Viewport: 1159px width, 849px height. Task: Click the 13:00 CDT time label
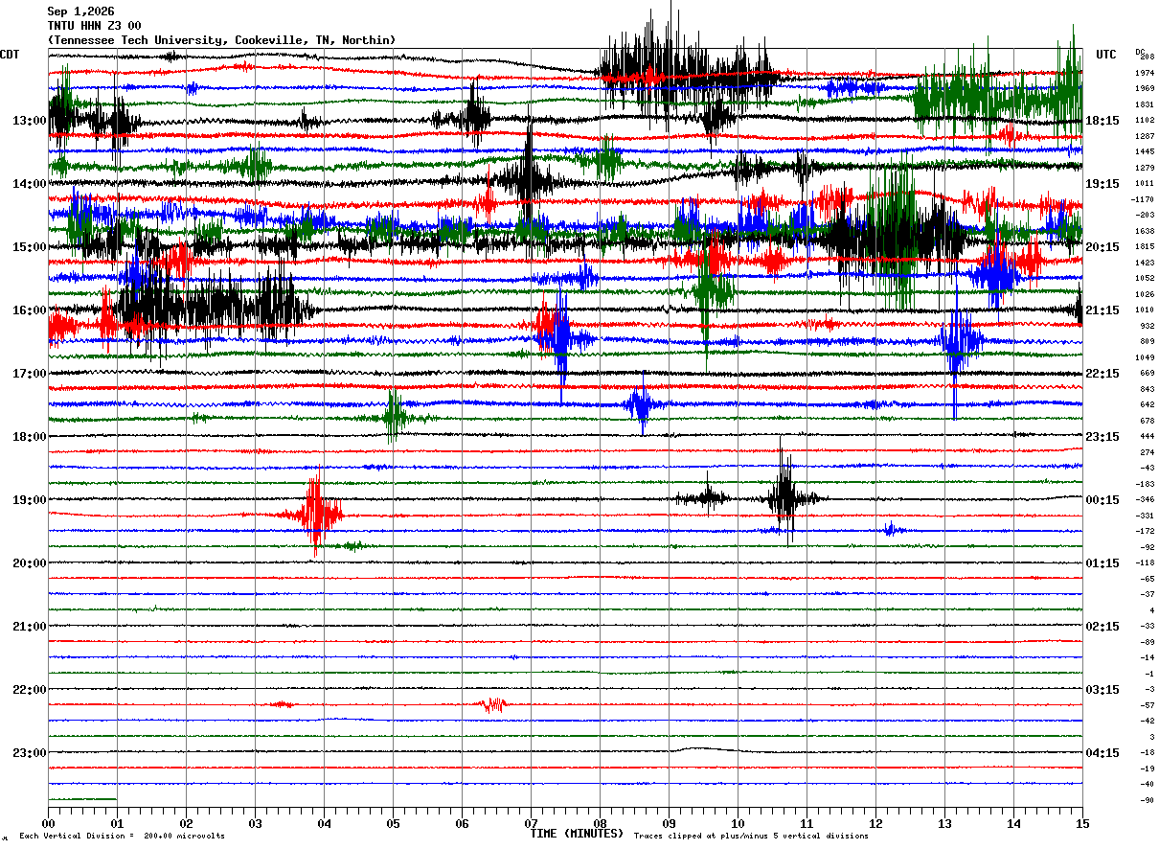pos(29,121)
